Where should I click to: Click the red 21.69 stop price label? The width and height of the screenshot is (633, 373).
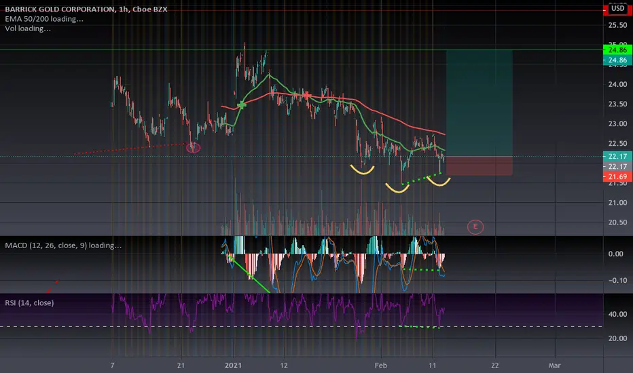tap(617, 176)
